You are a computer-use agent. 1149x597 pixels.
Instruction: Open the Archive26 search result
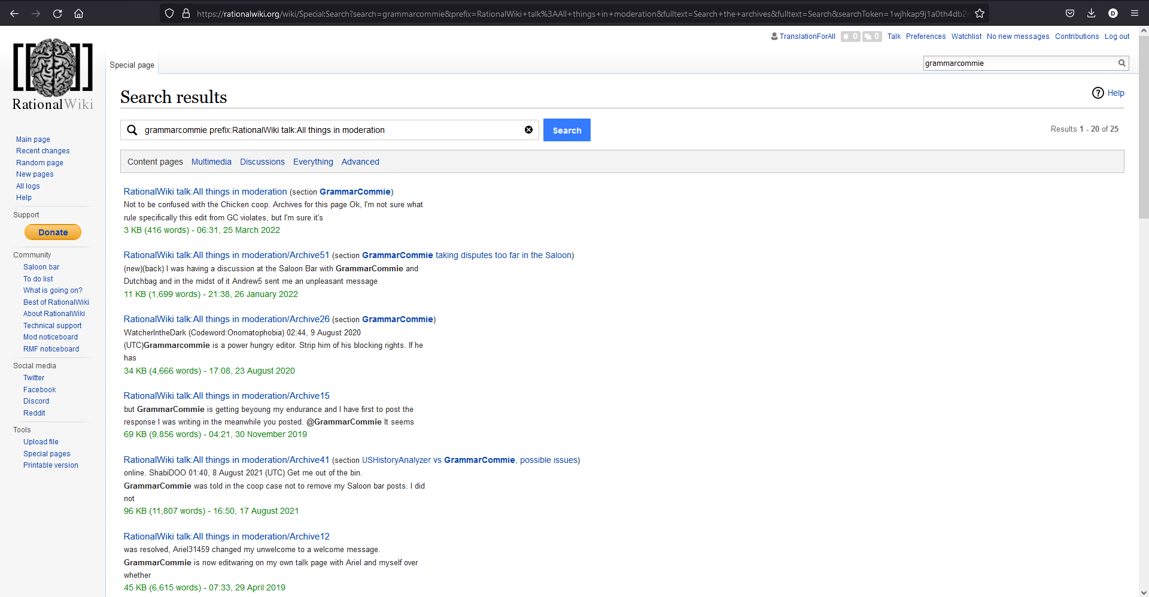[226, 319]
